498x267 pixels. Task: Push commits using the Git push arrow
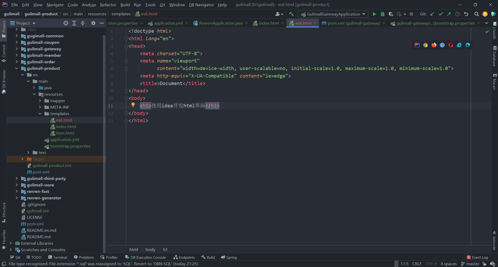click(449, 14)
